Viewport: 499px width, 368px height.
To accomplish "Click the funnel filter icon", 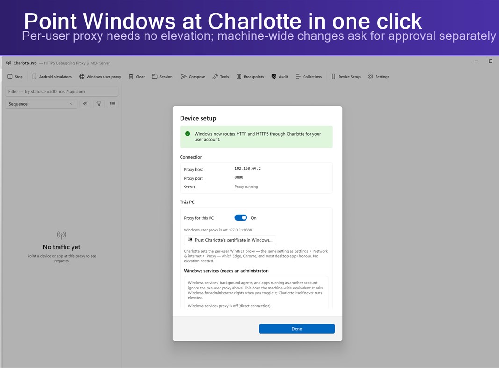I will click(99, 104).
